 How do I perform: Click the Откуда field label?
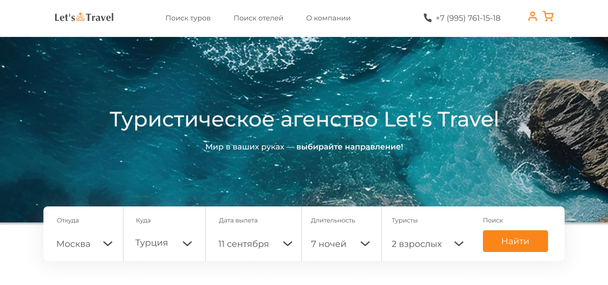coord(68,220)
